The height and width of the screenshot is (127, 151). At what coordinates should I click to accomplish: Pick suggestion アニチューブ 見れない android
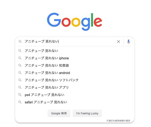75,73
